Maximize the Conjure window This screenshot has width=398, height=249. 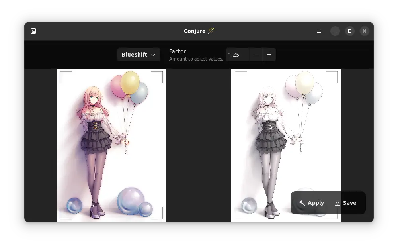click(350, 31)
